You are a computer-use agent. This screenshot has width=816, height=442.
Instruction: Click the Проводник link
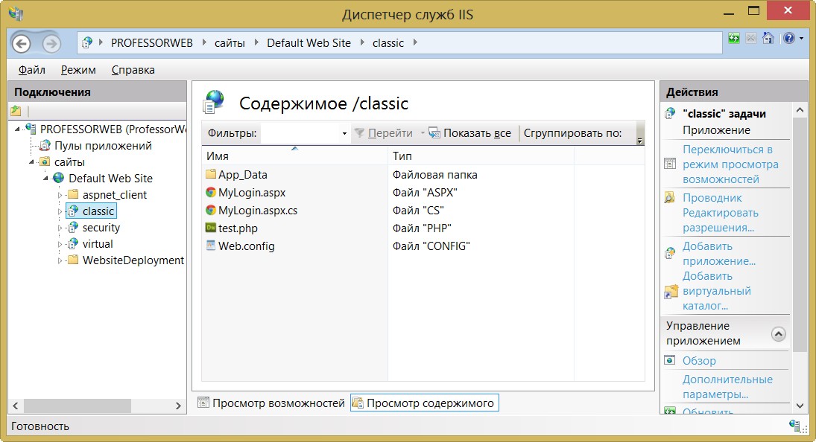(x=712, y=198)
